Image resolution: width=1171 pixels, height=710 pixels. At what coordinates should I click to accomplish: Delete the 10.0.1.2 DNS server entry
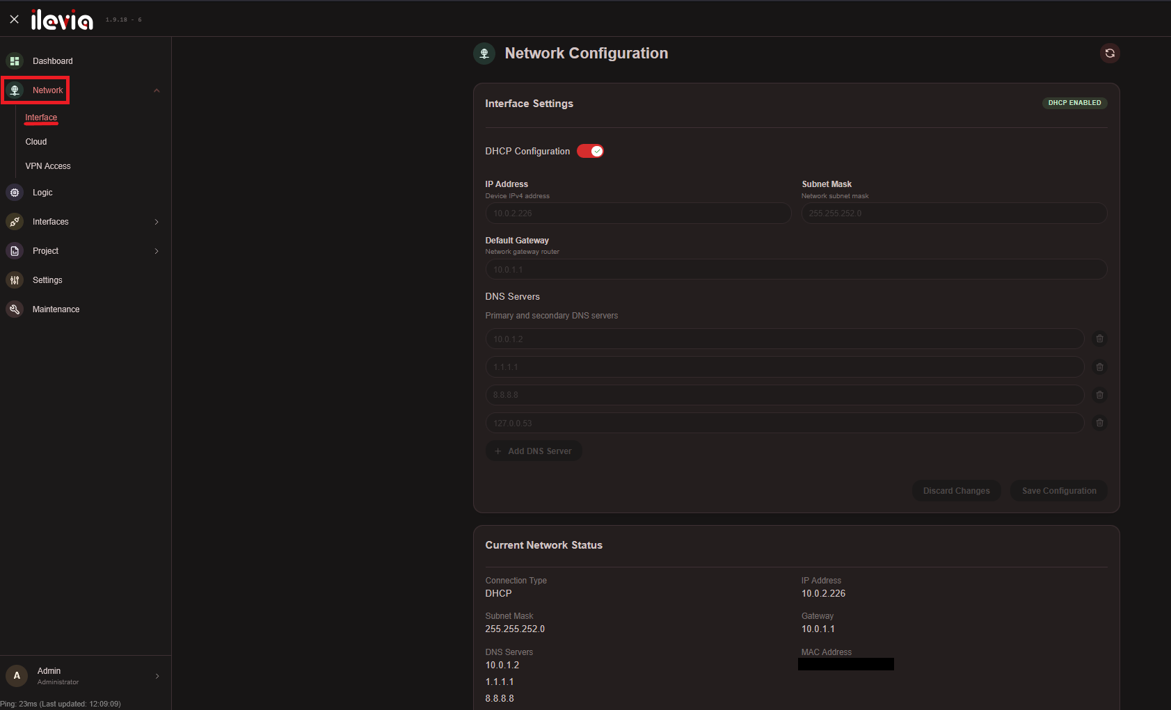tap(1099, 339)
